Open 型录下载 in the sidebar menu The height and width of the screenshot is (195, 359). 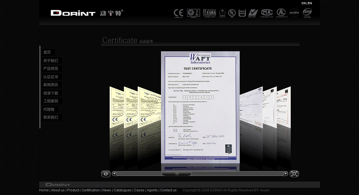[51, 93]
